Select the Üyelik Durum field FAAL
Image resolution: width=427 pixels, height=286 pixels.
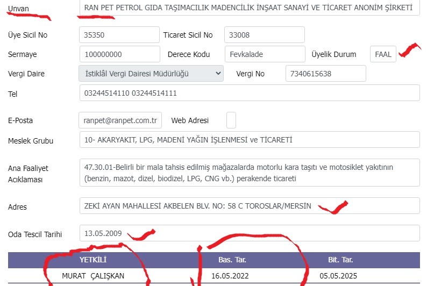pyautogui.click(x=383, y=54)
